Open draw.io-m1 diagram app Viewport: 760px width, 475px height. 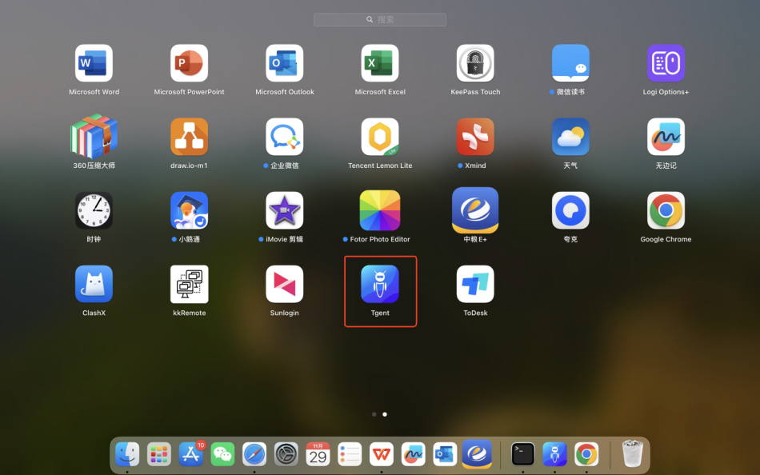click(189, 137)
